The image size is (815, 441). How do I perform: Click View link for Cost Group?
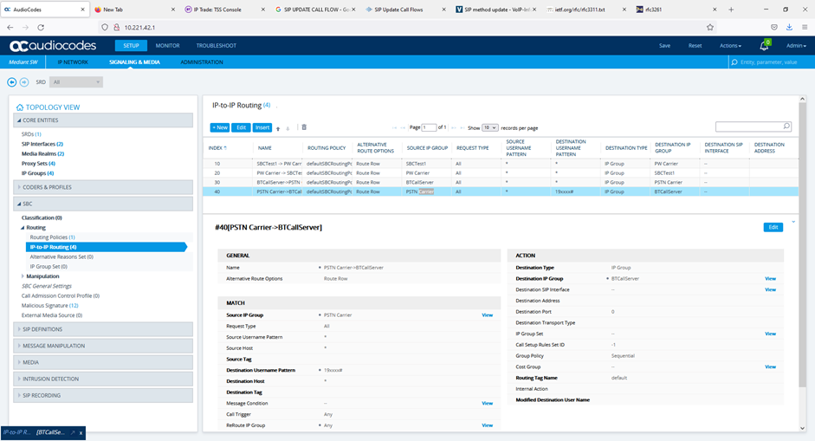pyautogui.click(x=770, y=367)
